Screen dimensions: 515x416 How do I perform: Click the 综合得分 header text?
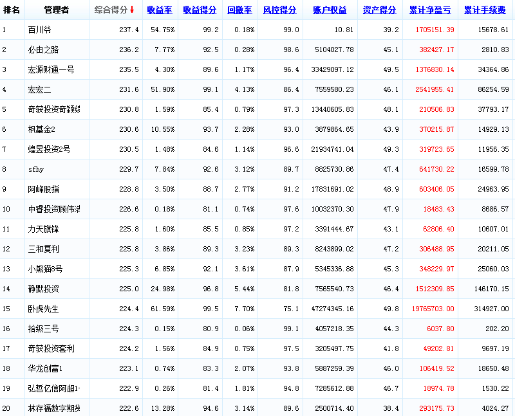click(111, 10)
